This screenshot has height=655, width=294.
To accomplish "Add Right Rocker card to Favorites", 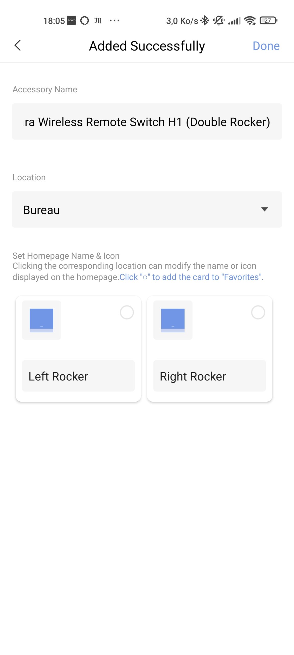I will (258, 312).
